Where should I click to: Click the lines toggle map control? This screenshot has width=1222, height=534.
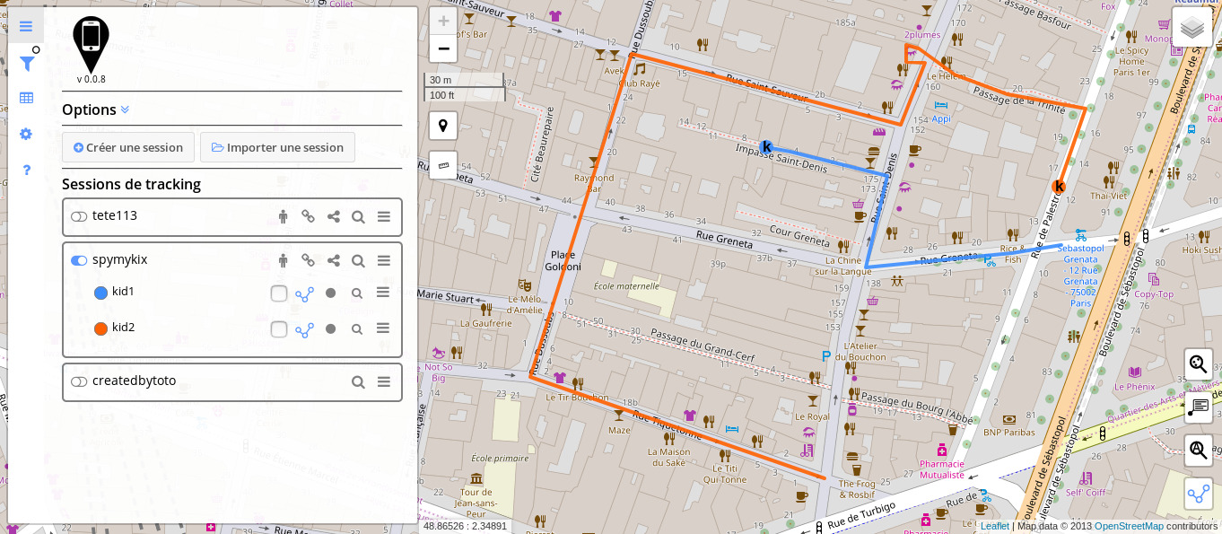point(1199,494)
